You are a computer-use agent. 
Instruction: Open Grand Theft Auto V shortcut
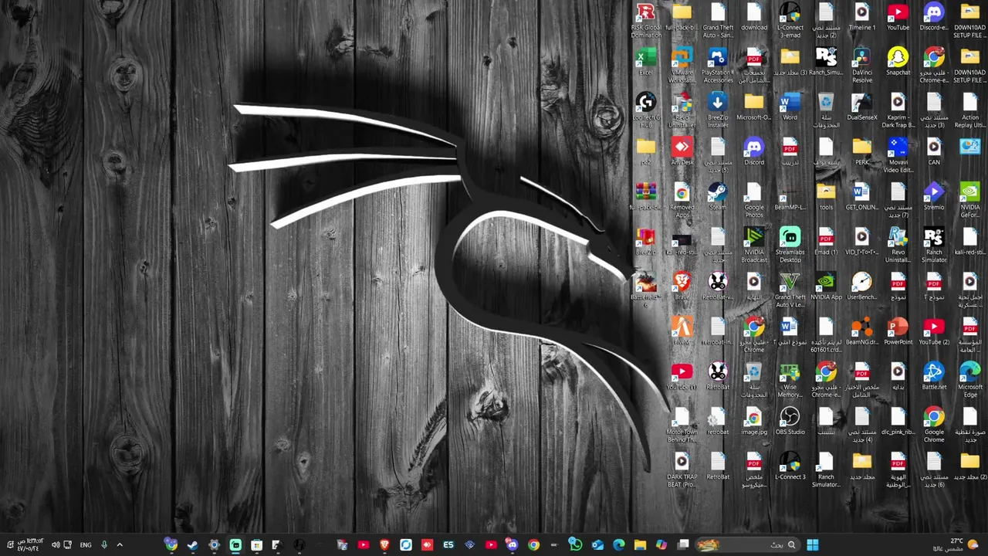pyautogui.click(x=790, y=290)
